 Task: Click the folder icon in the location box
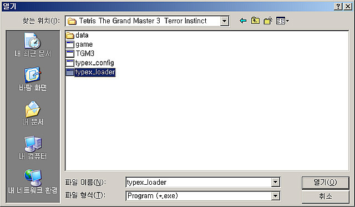[x=72, y=21]
